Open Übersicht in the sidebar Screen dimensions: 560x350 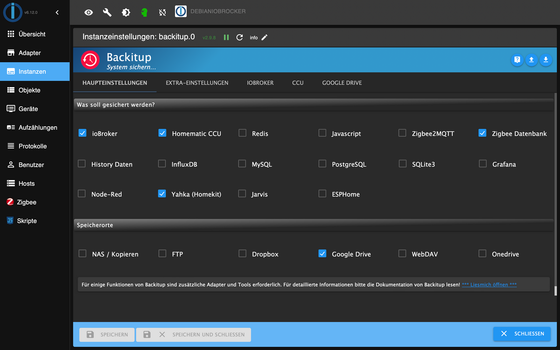tap(35, 34)
